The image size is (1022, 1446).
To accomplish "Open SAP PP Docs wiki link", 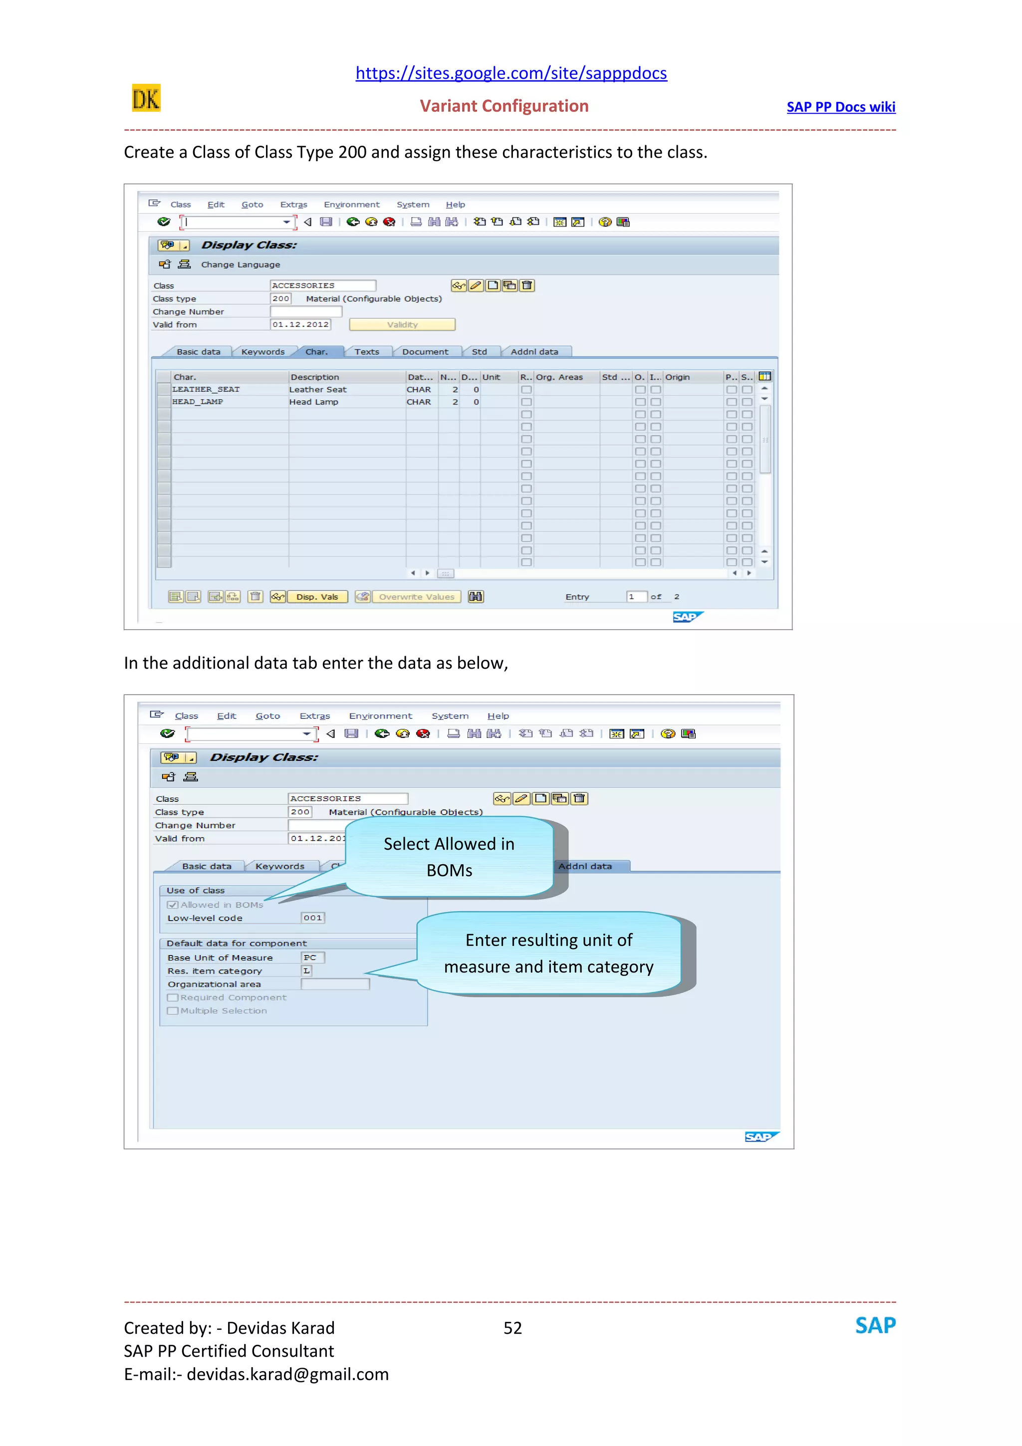I will click(841, 107).
